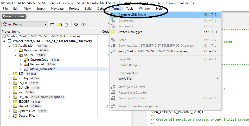Image resolution: width=249 pixels, height=126 pixels.
Task: Open the View menu
Action: tap(28, 9)
